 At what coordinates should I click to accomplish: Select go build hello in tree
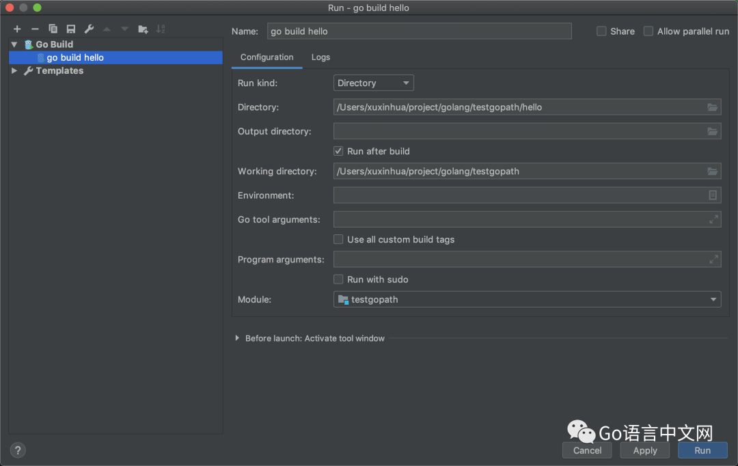[75, 58]
